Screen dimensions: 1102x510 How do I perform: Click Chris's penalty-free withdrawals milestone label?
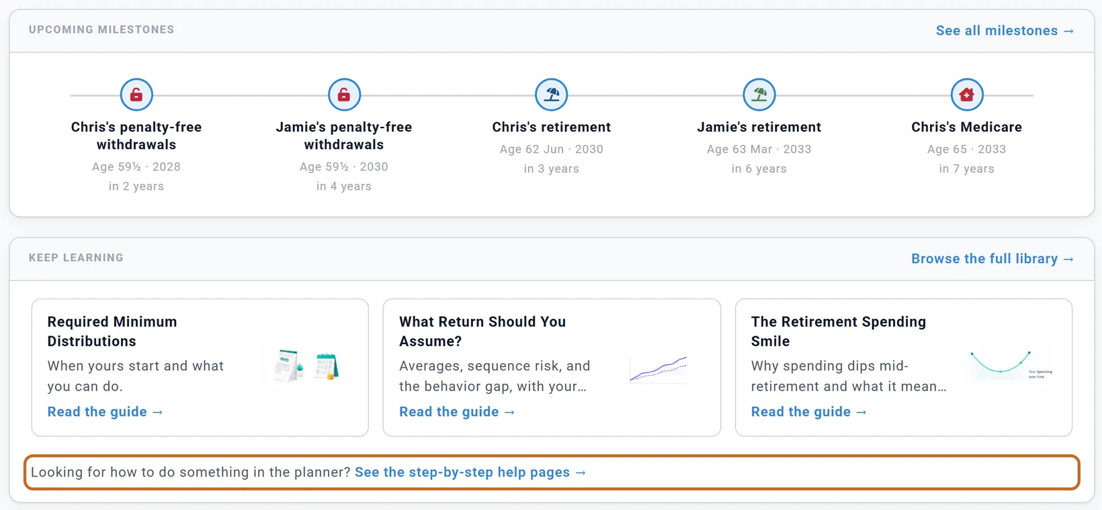coord(136,136)
